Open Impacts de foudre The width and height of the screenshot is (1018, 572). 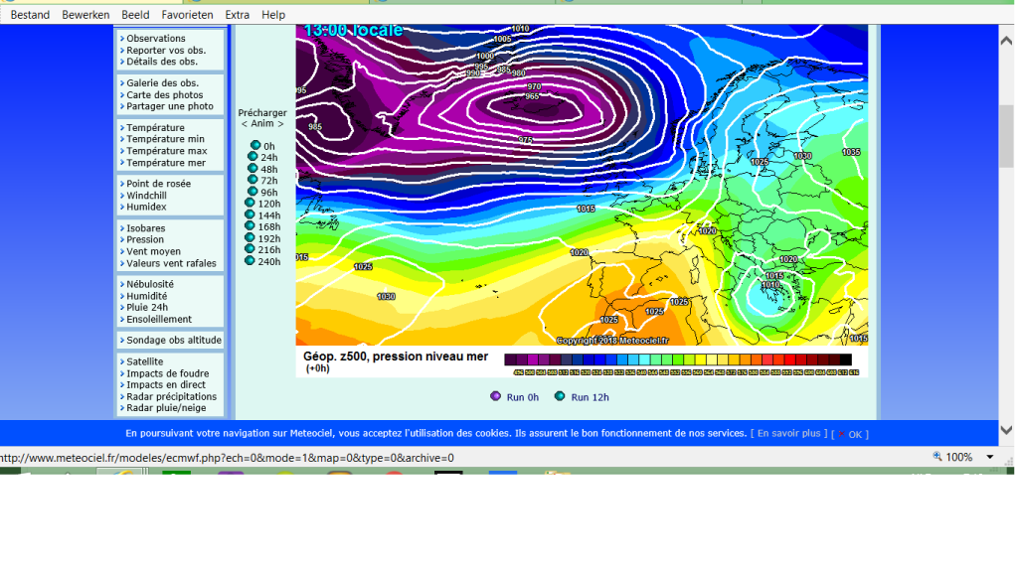point(167,373)
